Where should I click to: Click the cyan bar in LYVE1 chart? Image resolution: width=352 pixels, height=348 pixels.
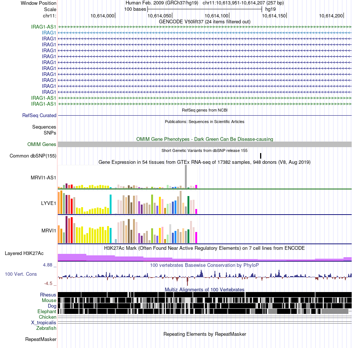tap(110, 204)
